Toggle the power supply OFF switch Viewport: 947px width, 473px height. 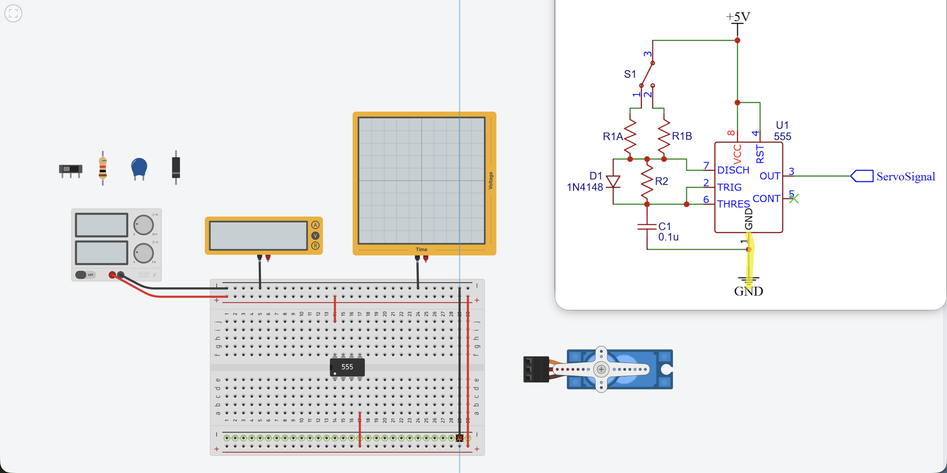[x=85, y=275]
